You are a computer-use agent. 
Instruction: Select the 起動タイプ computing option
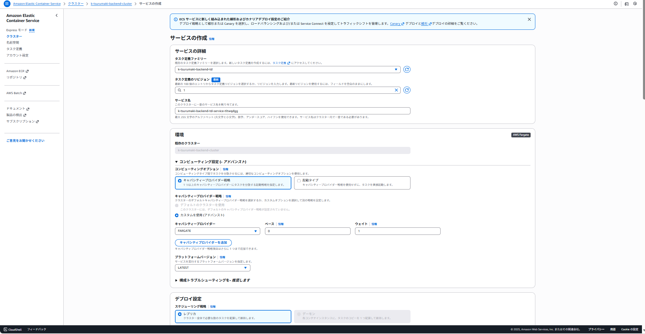click(x=352, y=183)
